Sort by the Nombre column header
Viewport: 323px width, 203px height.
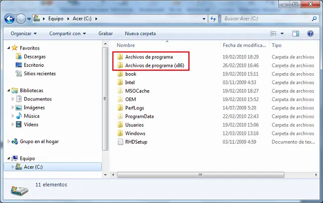[x=126, y=45]
